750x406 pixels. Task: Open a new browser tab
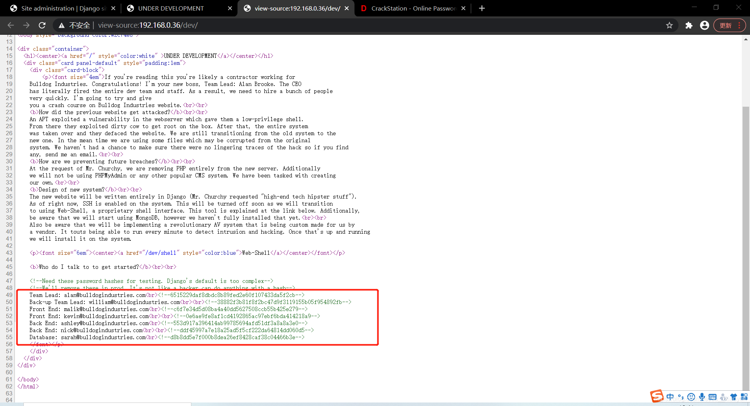click(482, 8)
